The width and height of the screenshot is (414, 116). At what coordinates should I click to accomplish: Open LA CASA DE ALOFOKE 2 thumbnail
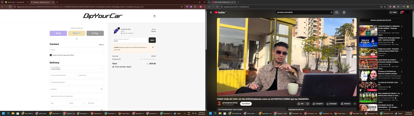[x=368, y=86]
